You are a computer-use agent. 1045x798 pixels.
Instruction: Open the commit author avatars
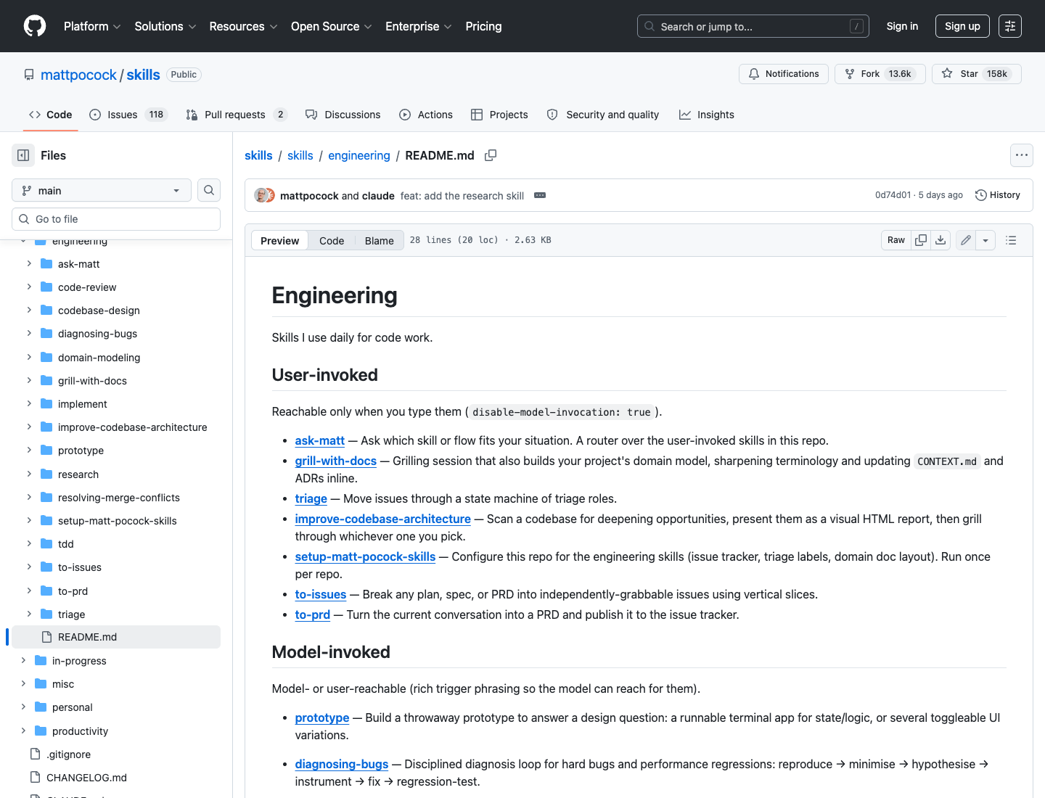(x=264, y=196)
